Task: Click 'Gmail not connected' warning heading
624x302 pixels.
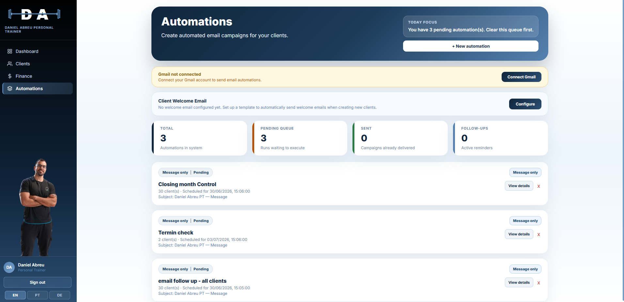Action: (179, 74)
